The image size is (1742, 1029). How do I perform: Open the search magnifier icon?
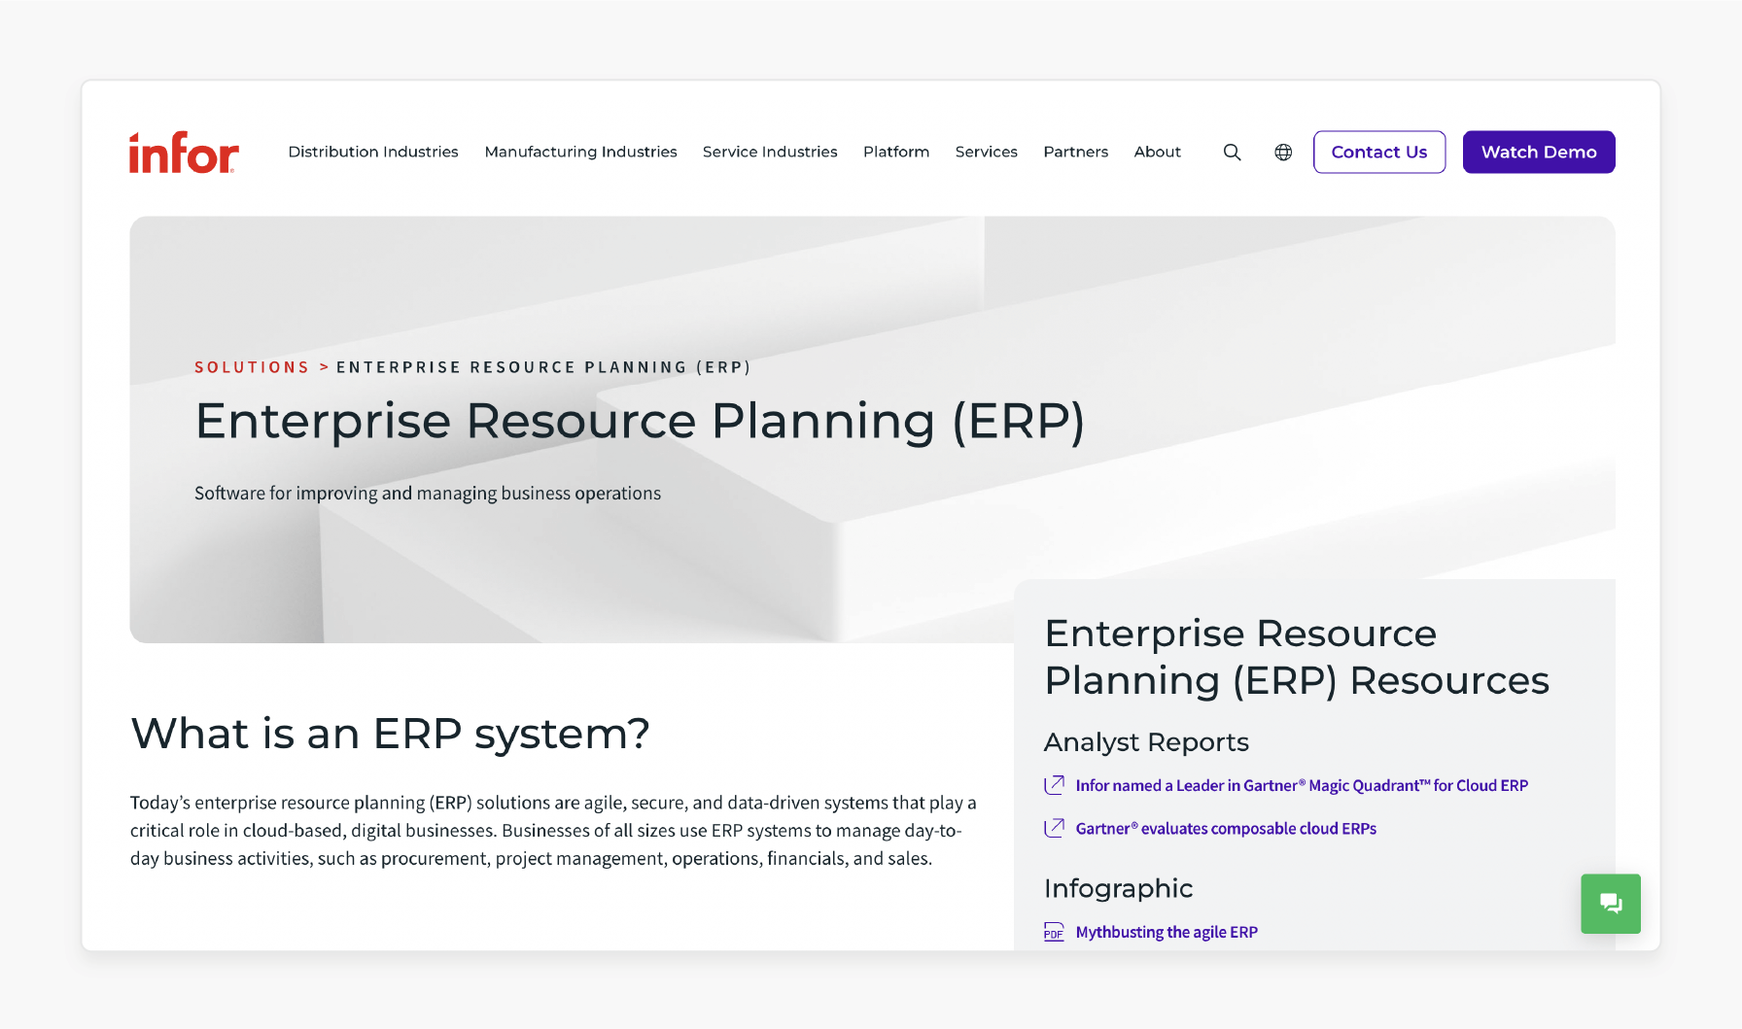[x=1232, y=153]
